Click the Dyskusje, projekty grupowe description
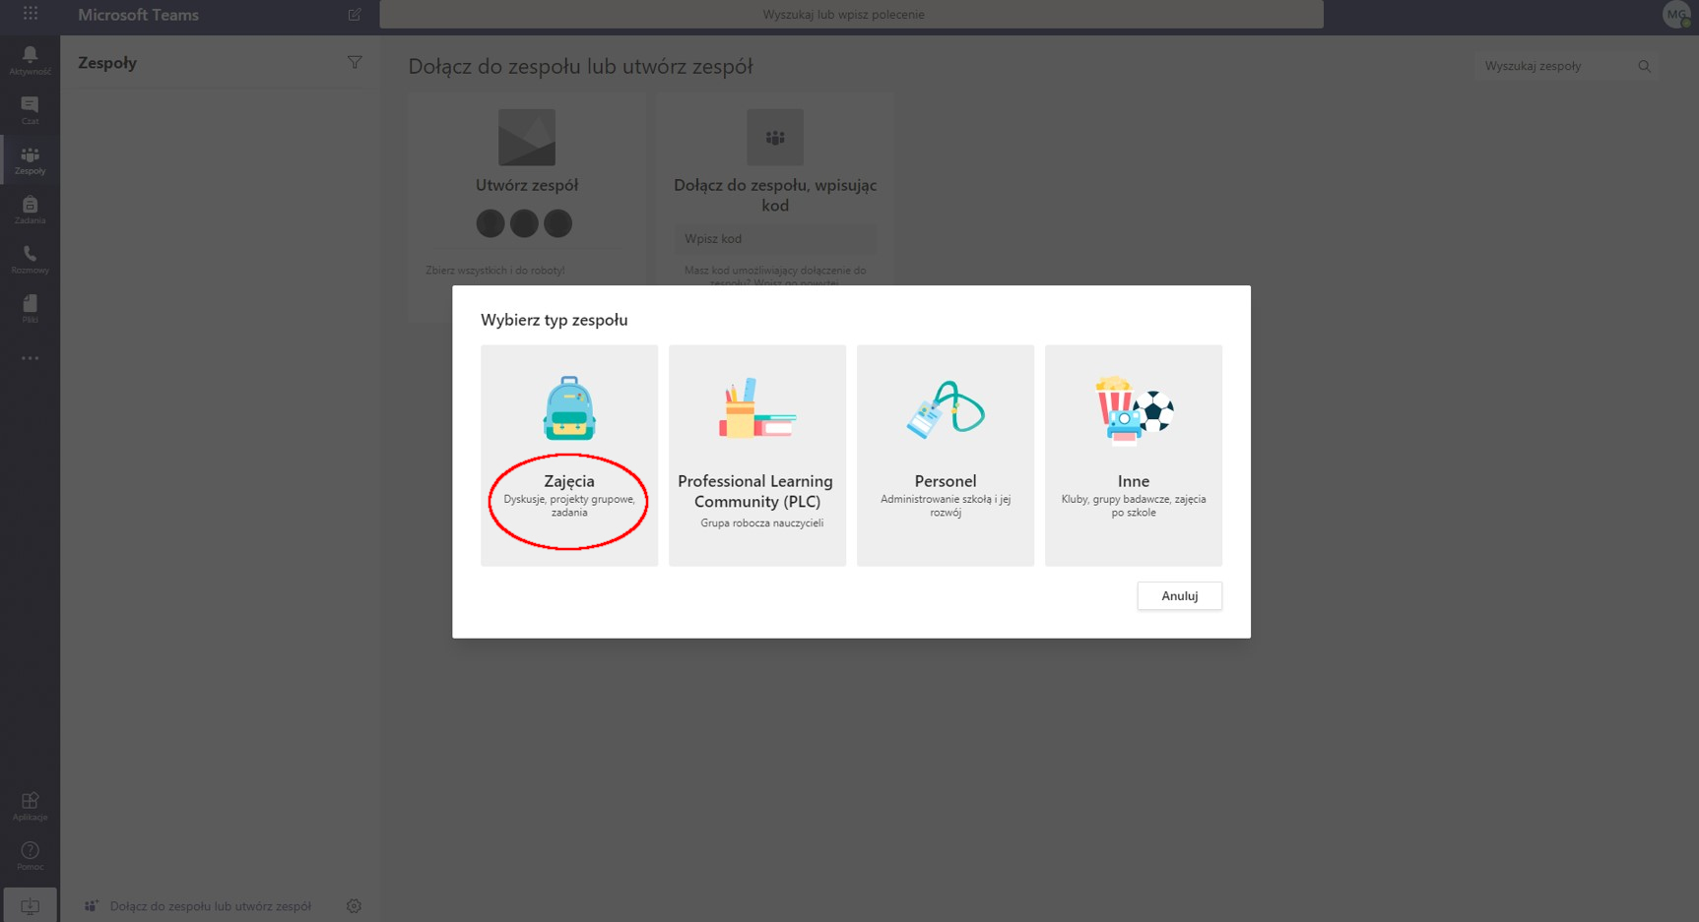This screenshot has height=922, width=1699. (x=569, y=506)
